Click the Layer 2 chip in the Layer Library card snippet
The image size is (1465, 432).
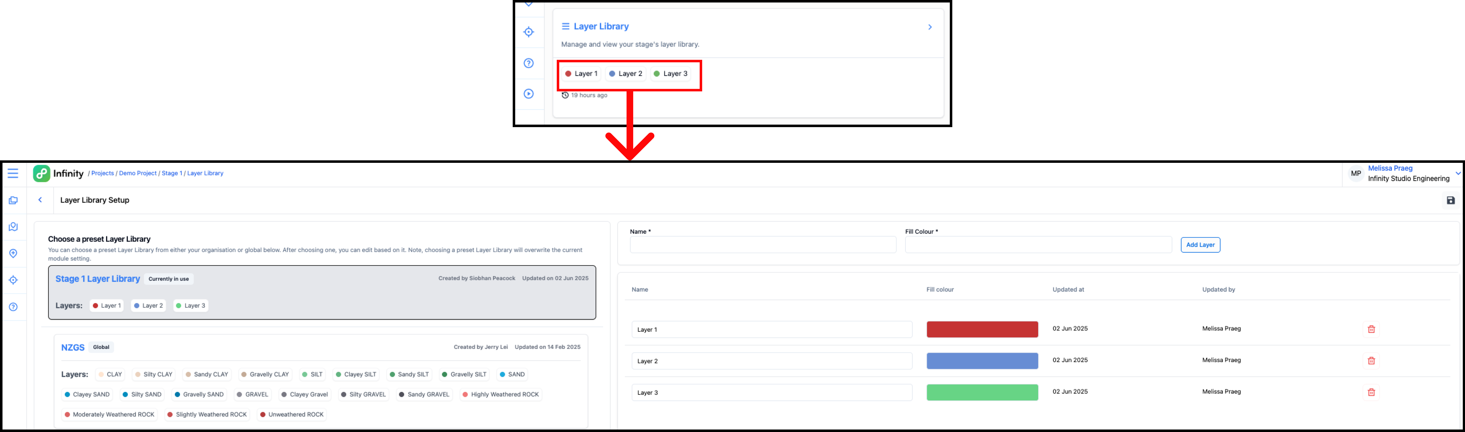626,74
